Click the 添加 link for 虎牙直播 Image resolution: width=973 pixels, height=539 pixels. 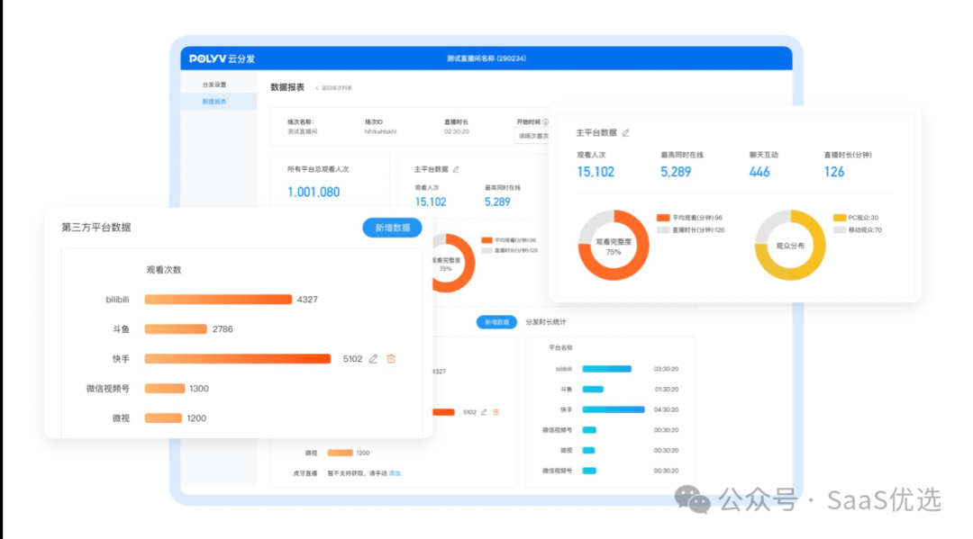tap(397, 472)
